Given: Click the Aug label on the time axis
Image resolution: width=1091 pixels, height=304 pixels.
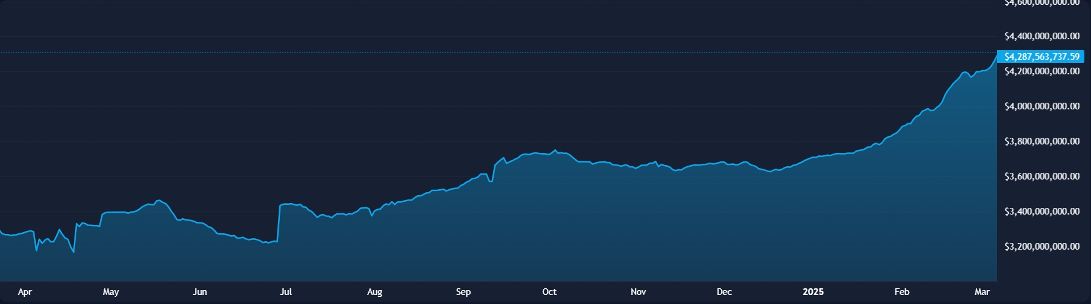Looking at the screenshot, I should tap(375, 292).
